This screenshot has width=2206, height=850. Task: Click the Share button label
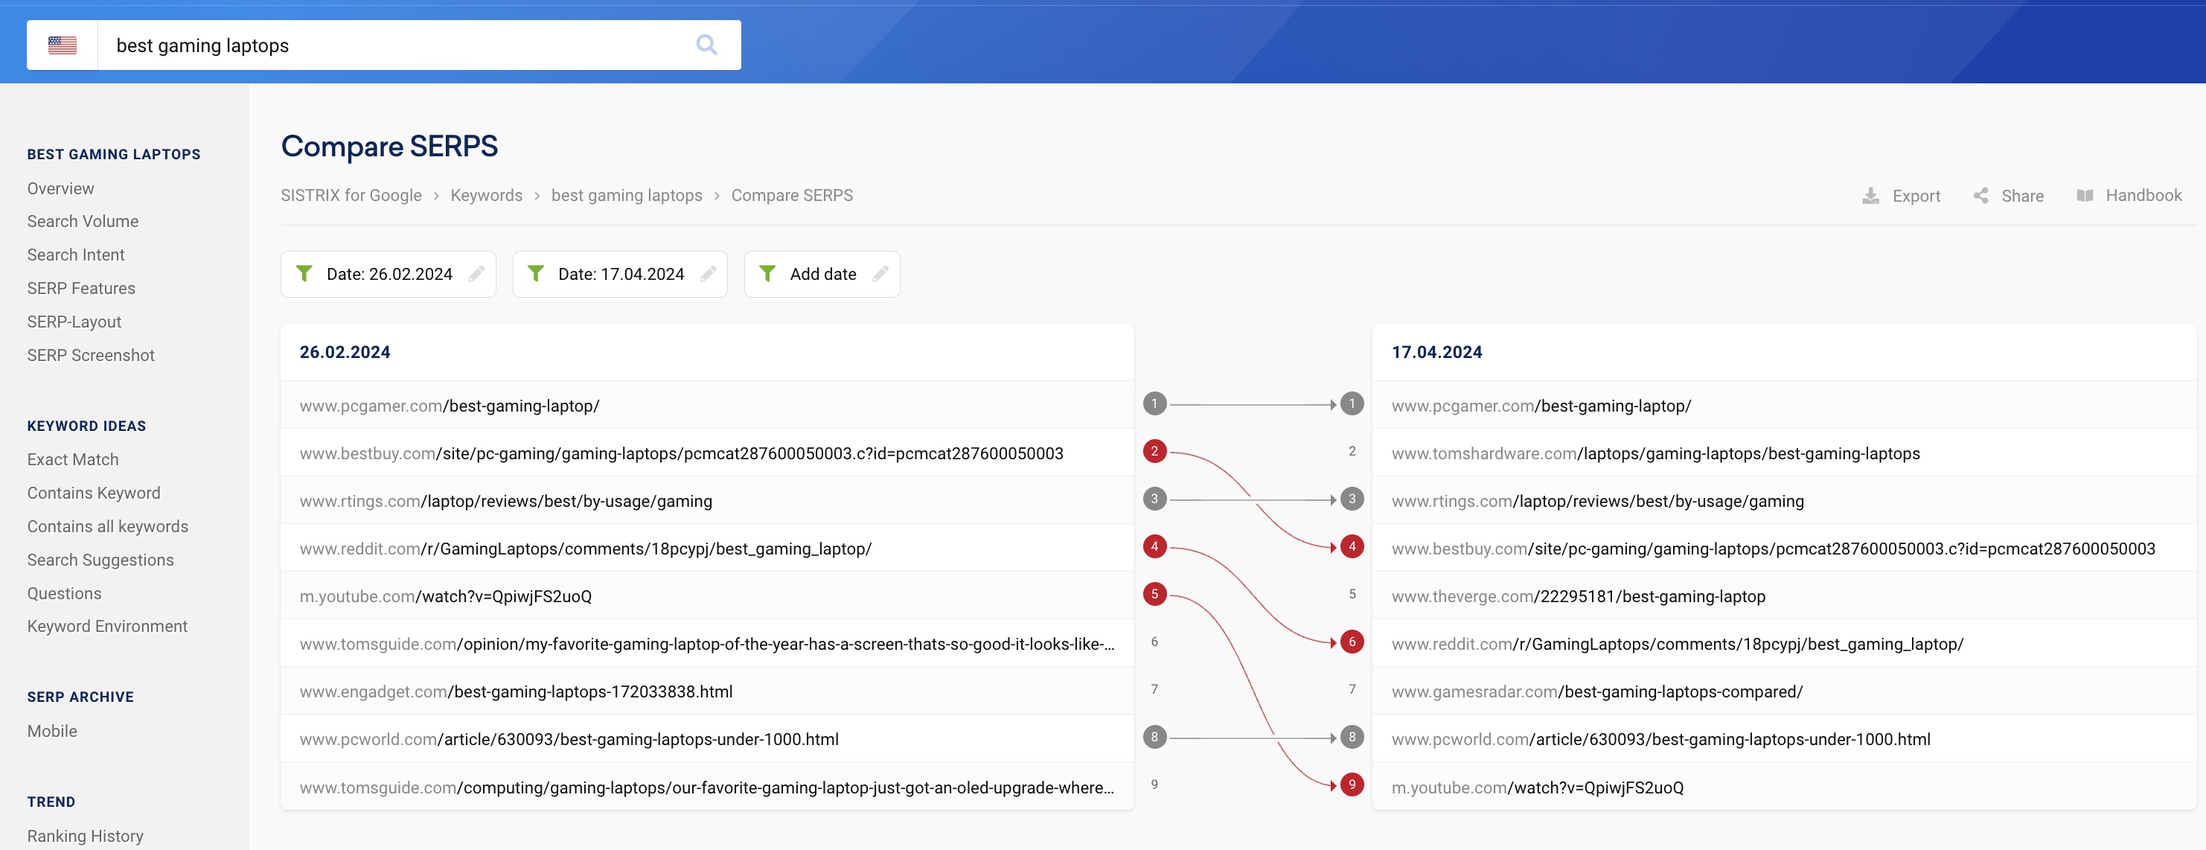(x=2023, y=196)
